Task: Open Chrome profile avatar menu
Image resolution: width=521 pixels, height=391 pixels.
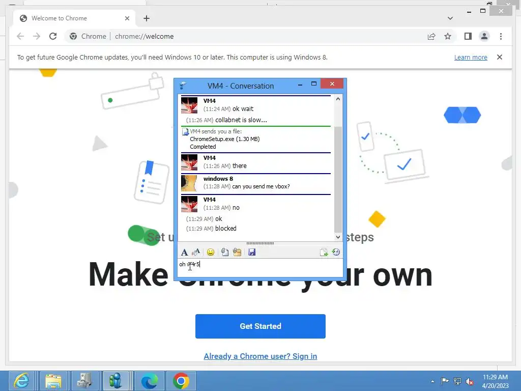Action: tap(484, 36)
